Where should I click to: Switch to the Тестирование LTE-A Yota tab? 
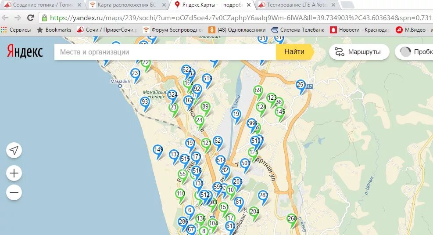tap(297, 5)
